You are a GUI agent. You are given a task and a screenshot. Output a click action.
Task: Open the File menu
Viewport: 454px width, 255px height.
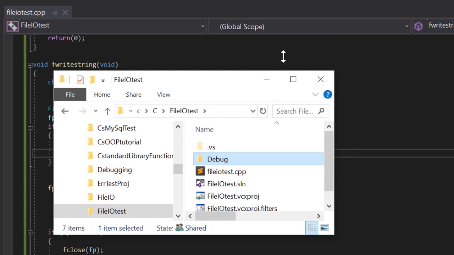(x=70, y=95)
